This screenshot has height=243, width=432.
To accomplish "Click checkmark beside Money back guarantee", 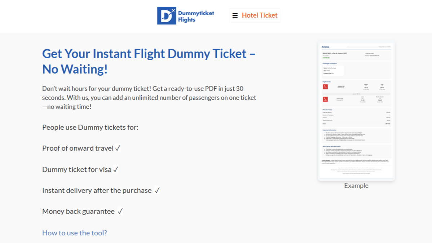I will pos(120,211).
